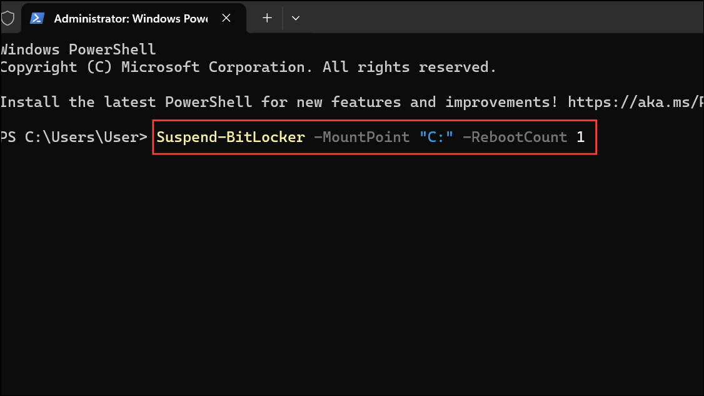Screen dimensions: 704x396
Task: Click the Windows PowerShell header line
Action: click(x=78, y=49)
